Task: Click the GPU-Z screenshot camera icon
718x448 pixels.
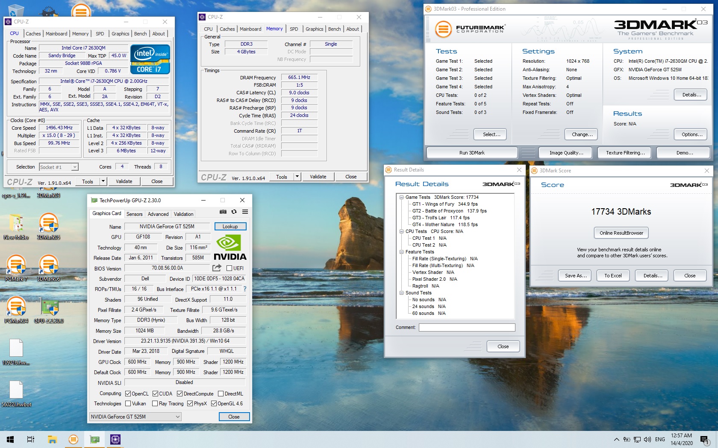Action: tap(223, 212)
